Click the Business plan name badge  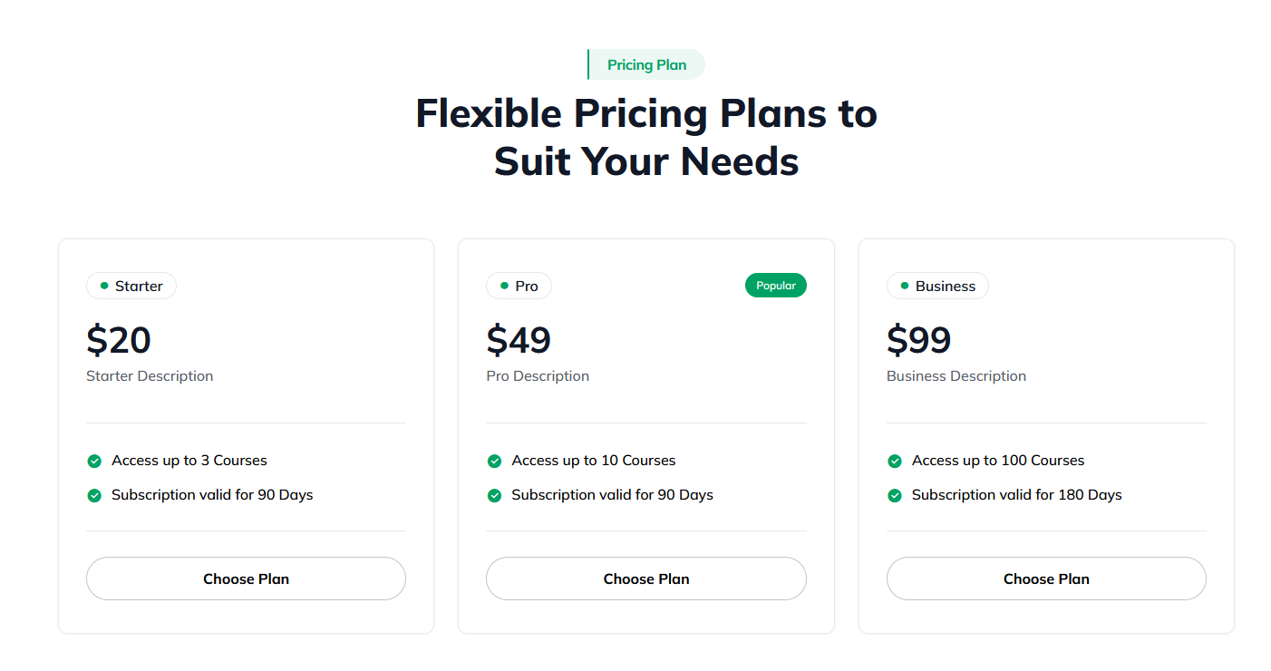pyautogui.click(x=937, y=286)
